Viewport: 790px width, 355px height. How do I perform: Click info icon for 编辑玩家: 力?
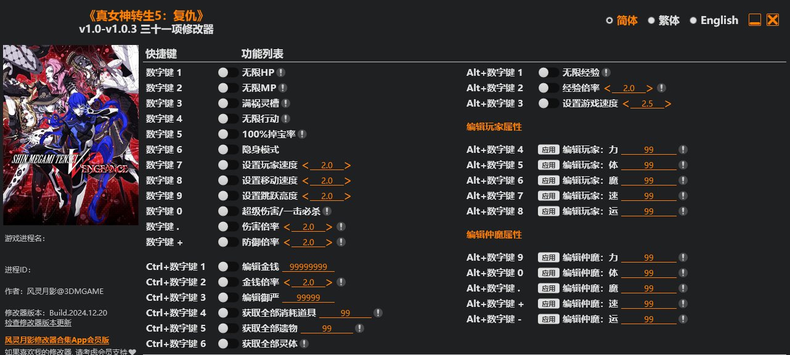coord(683,150)
